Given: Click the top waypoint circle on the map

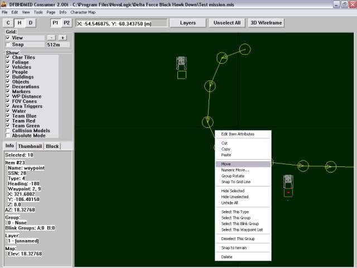Looking at the screenshot, I should (x=244, y=50).
